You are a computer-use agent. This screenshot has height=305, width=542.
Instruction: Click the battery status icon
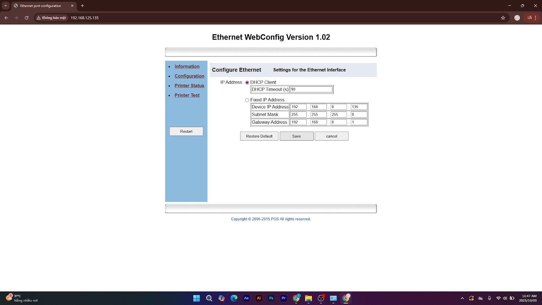512,298
